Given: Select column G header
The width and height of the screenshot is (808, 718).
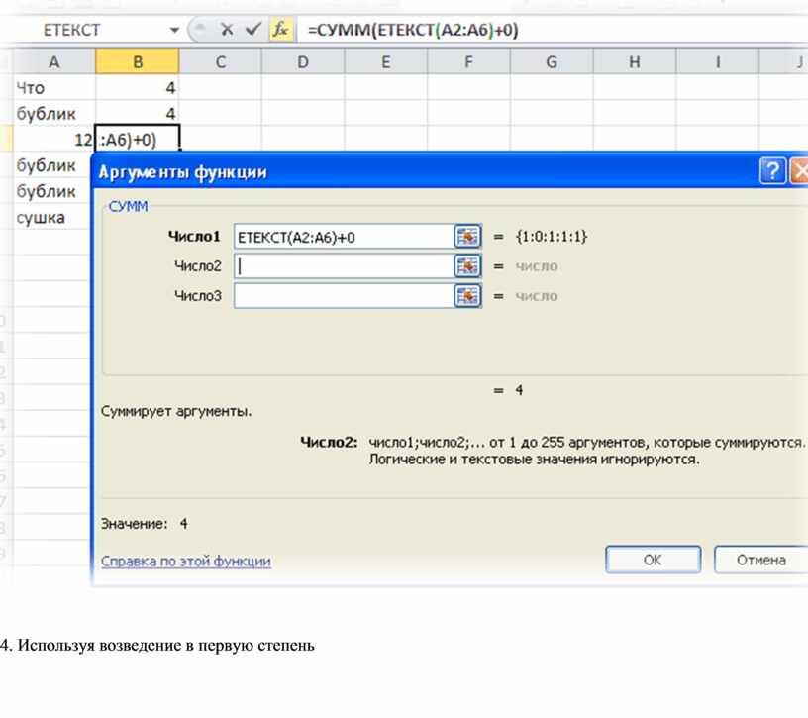Looking at the screenshot, I should click(x=551, y=62).
